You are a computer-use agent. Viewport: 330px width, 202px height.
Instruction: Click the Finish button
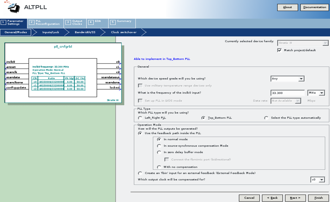[318, 198]
